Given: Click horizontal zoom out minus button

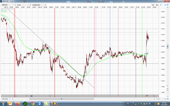Looking at the screenshot, I should pos(157,99).
